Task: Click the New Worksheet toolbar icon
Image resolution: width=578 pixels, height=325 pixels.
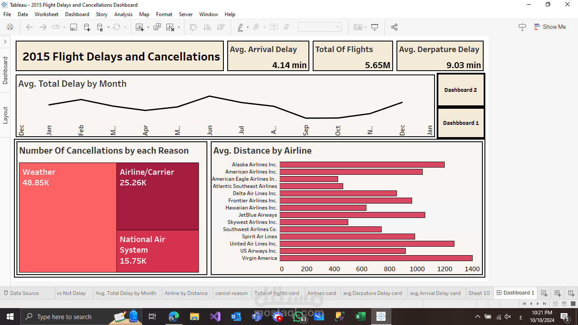Action: [139, 27]
